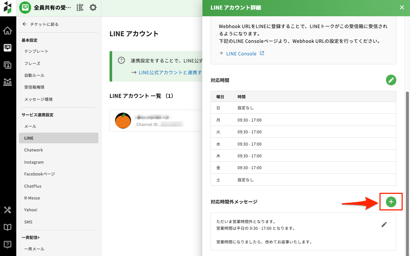The image size is (410, 256).
Task: Click the Channel ID label on account card
Action: (x=148, y=124)
